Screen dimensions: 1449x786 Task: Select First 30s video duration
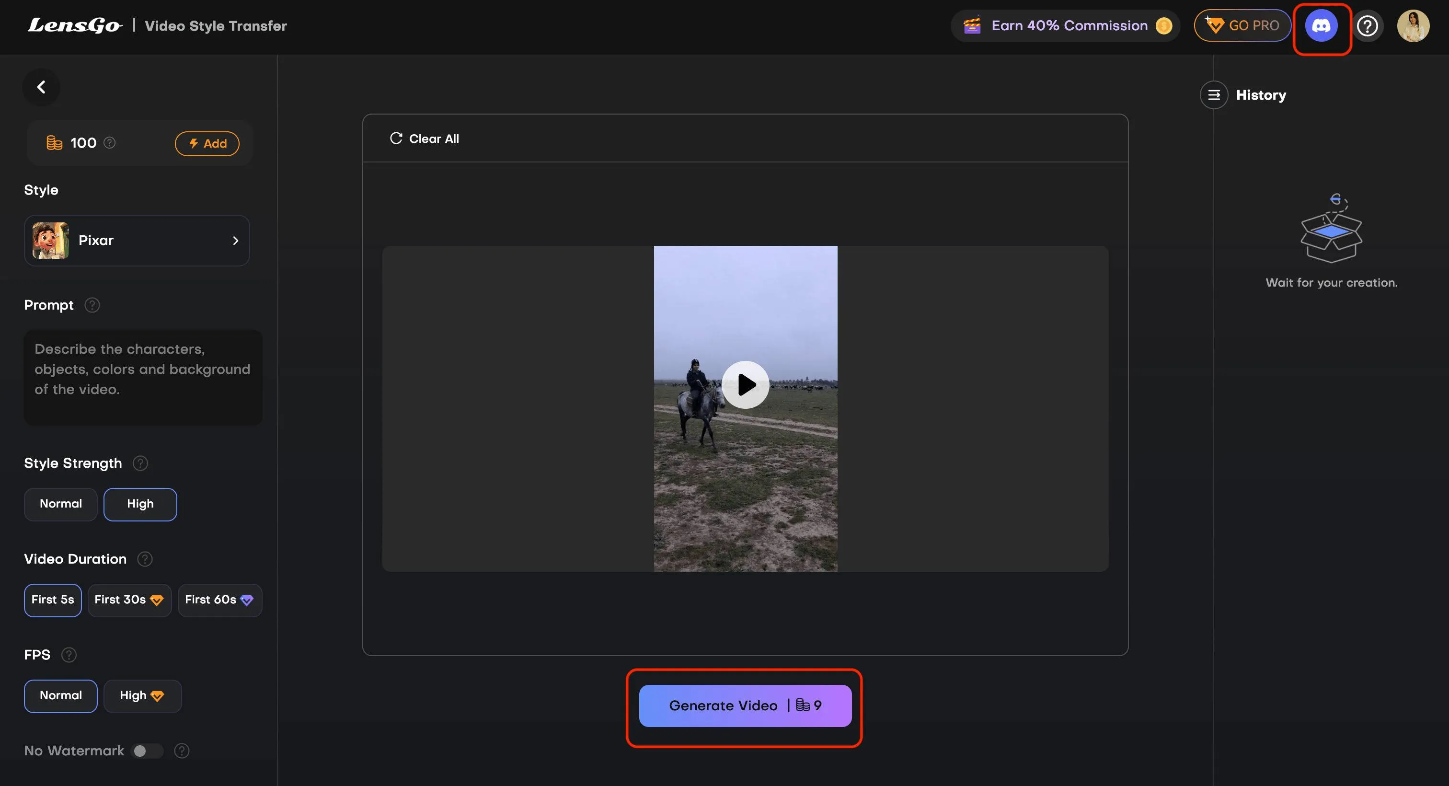[x=129, y=600]
